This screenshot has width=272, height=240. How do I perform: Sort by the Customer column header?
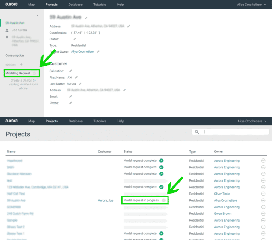point(104,152)
